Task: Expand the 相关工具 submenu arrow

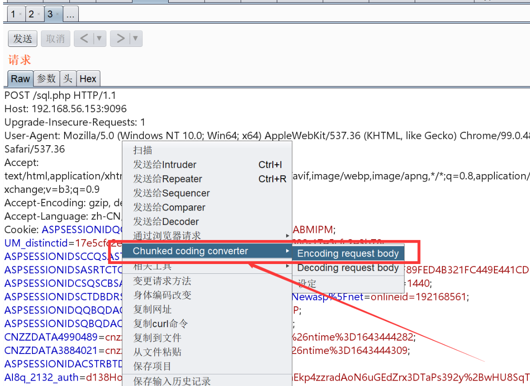Action: [x=287, y=266]
